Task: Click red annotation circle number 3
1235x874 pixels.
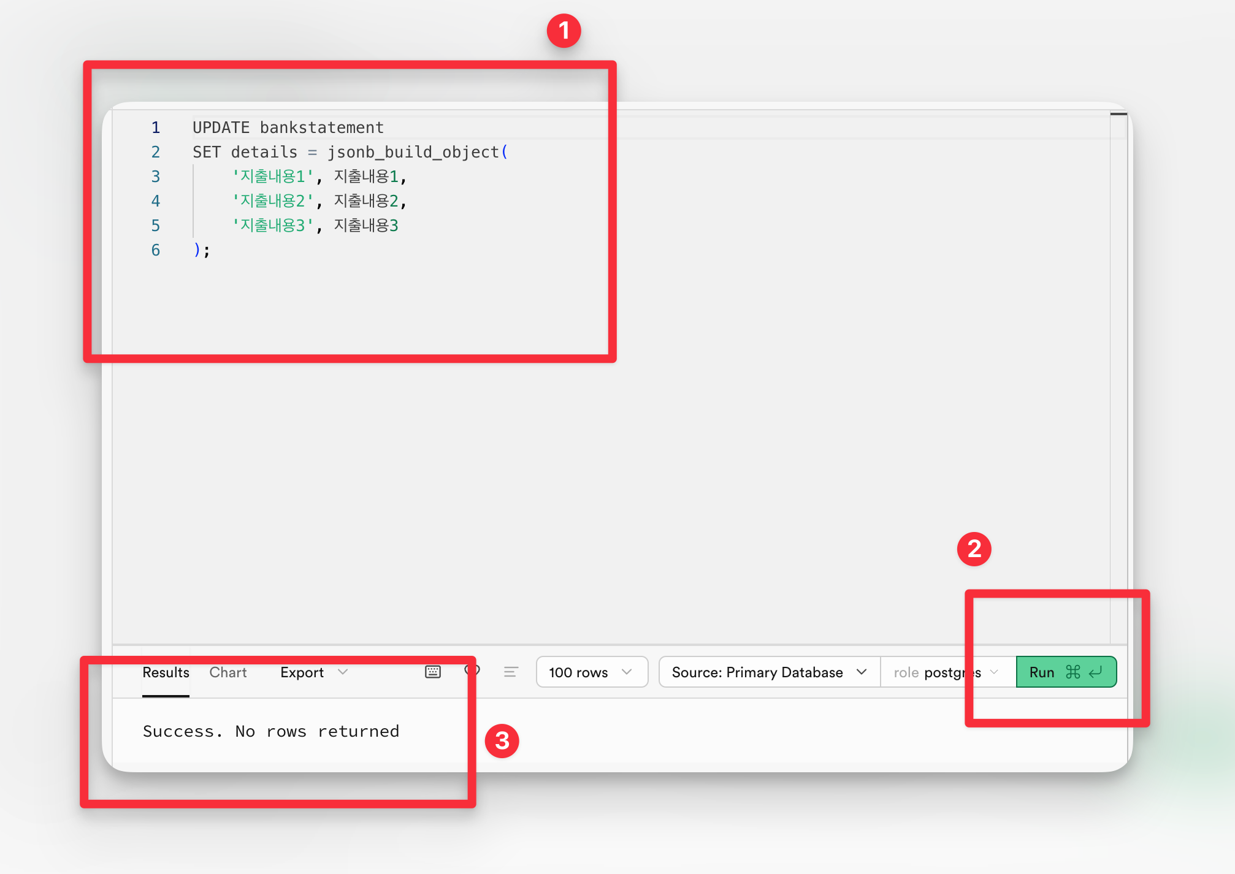Action: click(502, 741)
